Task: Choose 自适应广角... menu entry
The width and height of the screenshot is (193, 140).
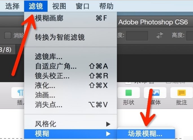Action: (x=70, y=66)
